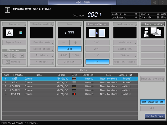Click the Memoria 99.999% readout
167x125 pixels.
pos(153,14)
